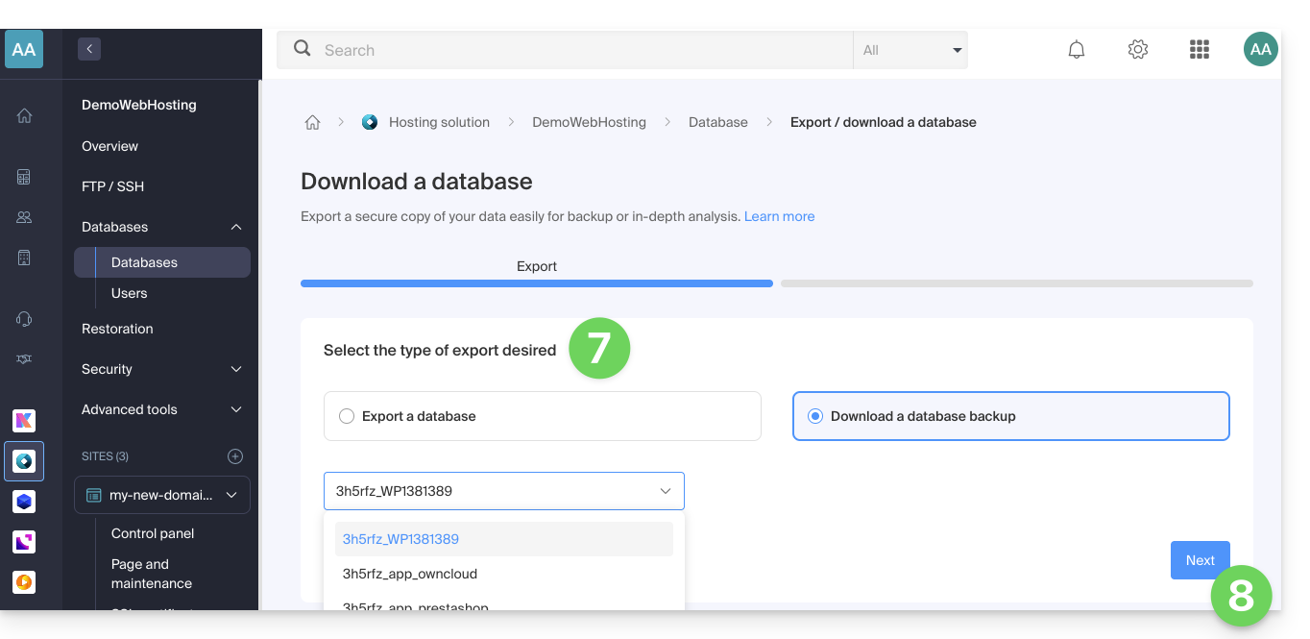The height and width of the screenshot is (639, 1310).
Task: Click the Next button
Action: [1200, 560]
